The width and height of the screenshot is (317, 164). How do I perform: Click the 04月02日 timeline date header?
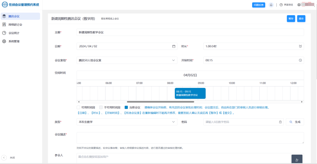point(190,75)
